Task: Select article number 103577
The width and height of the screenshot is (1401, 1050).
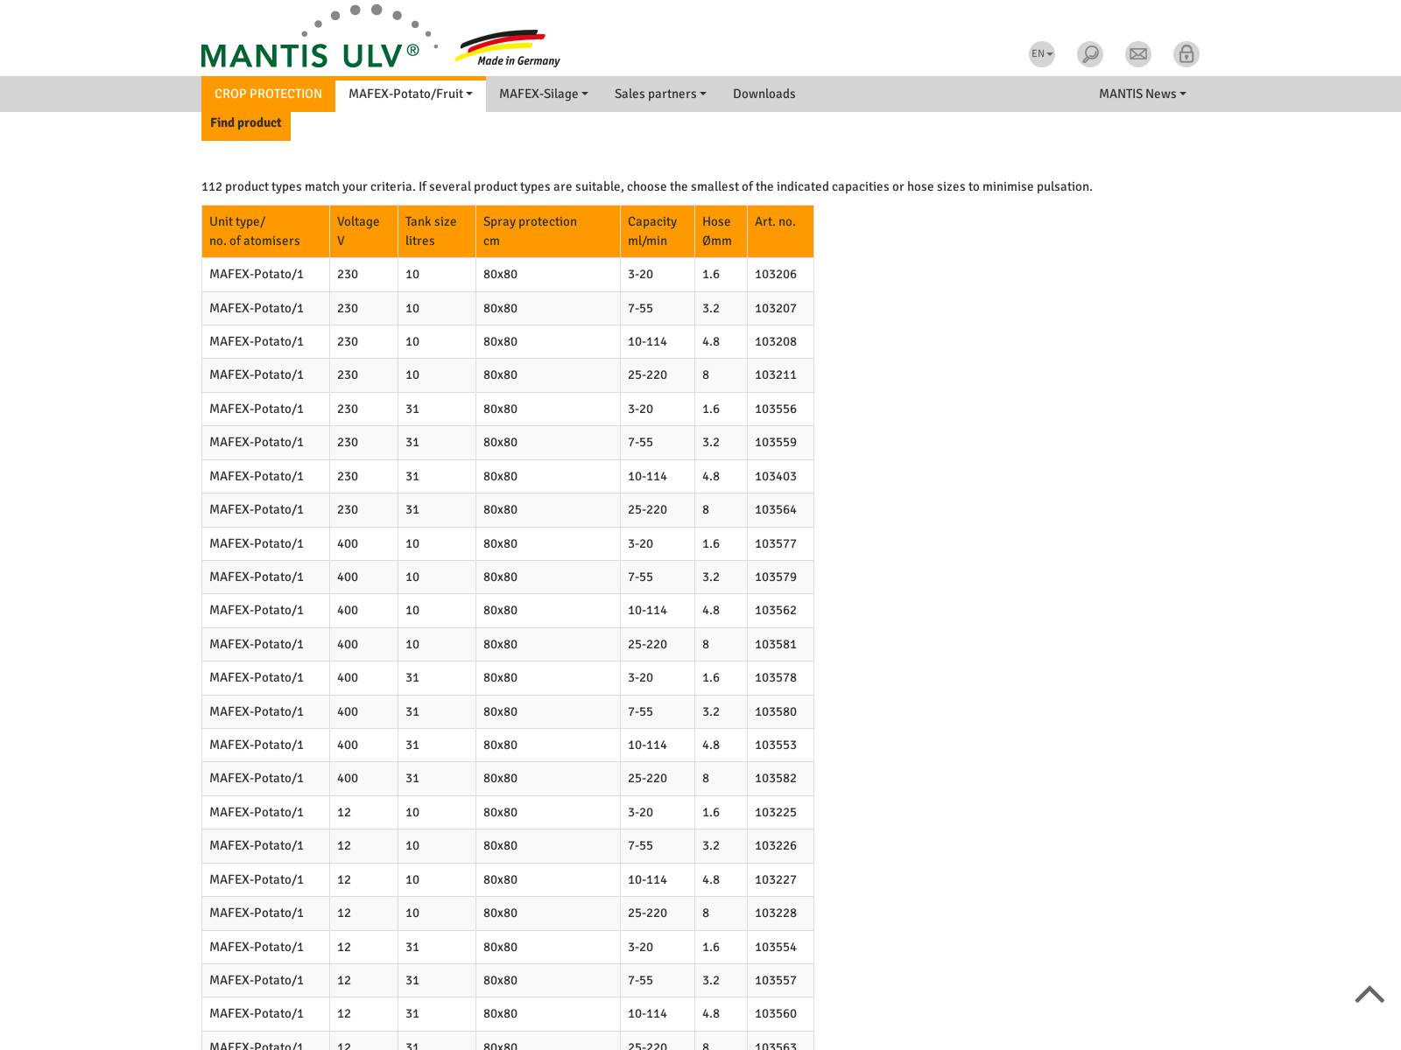Action: coord(776,543)
